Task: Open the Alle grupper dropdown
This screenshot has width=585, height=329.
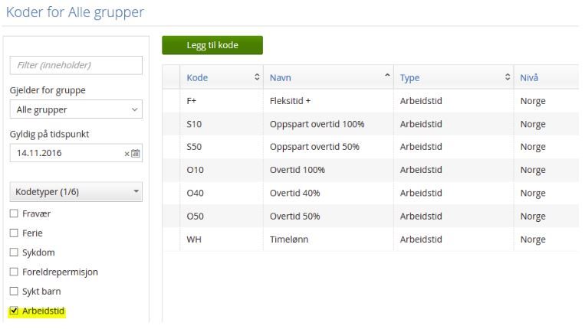Action: (x=76, y=109)
